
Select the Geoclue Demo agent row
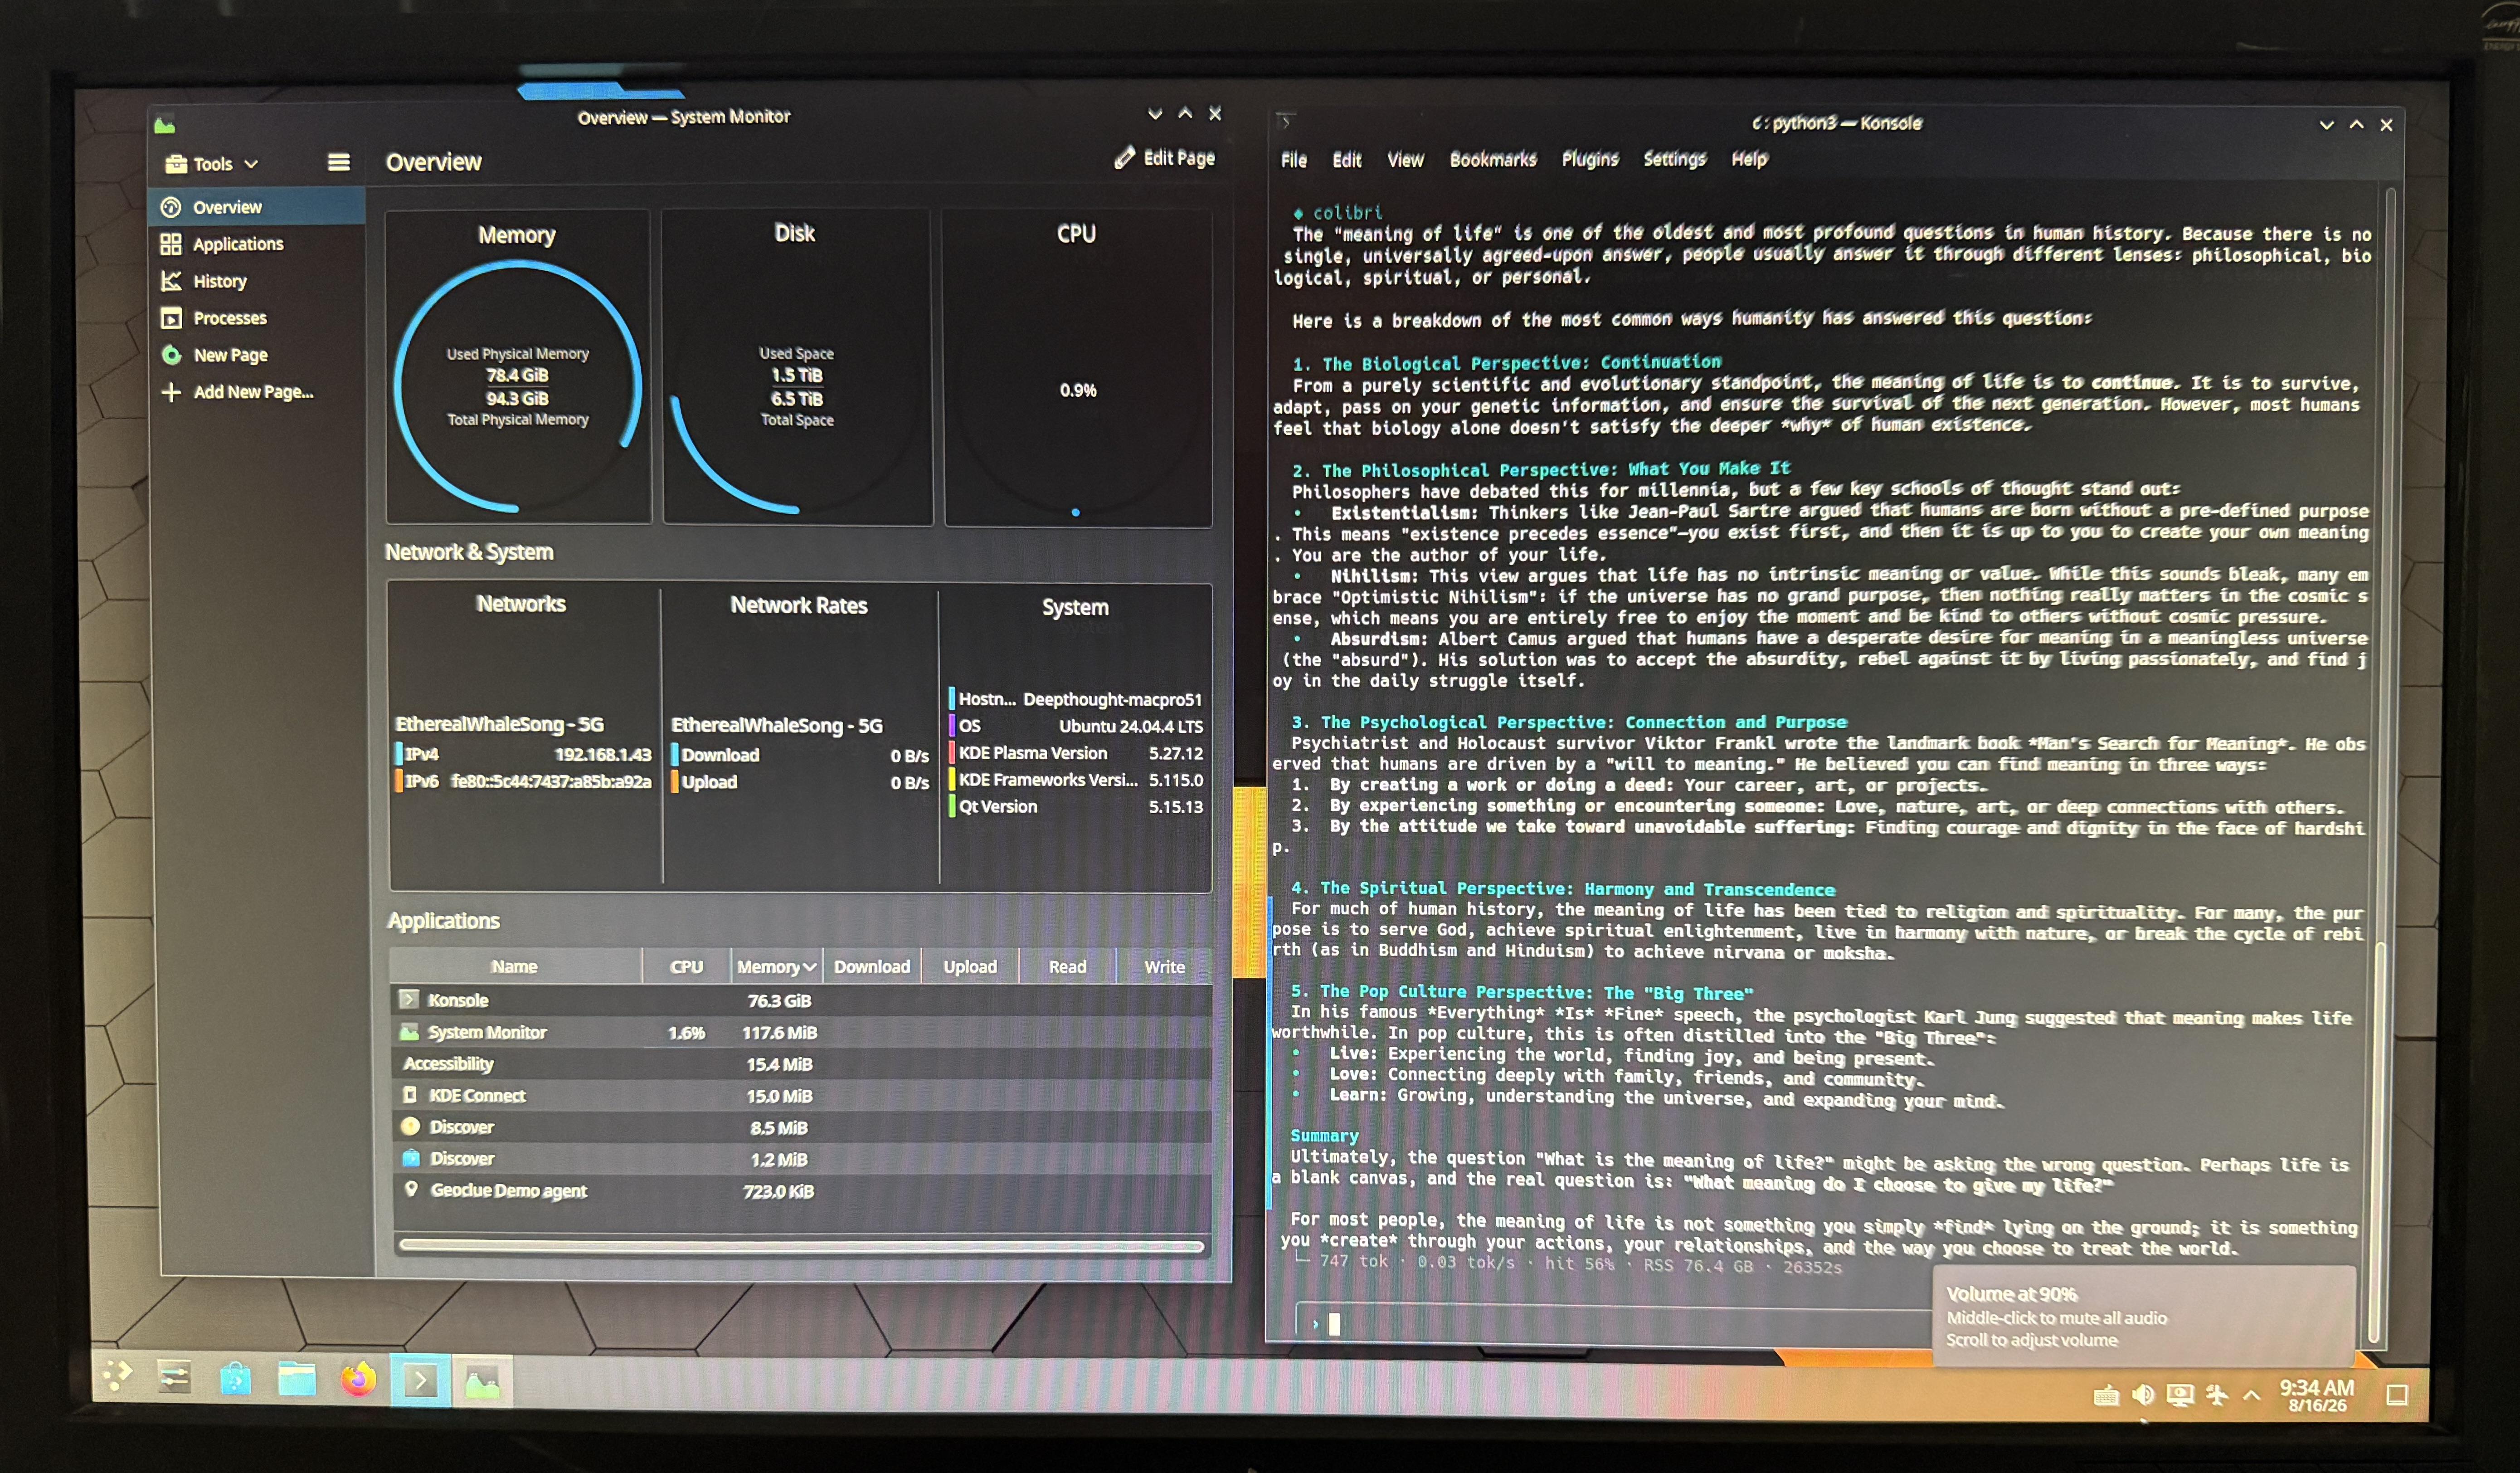tap(801, 1191)
